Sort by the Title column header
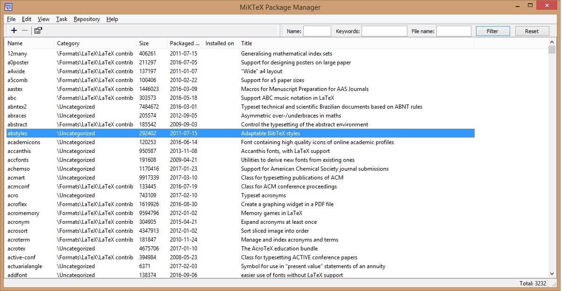Viewport: 562px width, 291px height. (x=356, y=43)
